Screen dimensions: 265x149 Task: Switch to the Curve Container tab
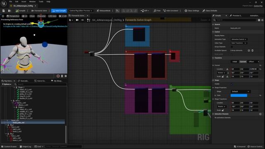[40, 81]
